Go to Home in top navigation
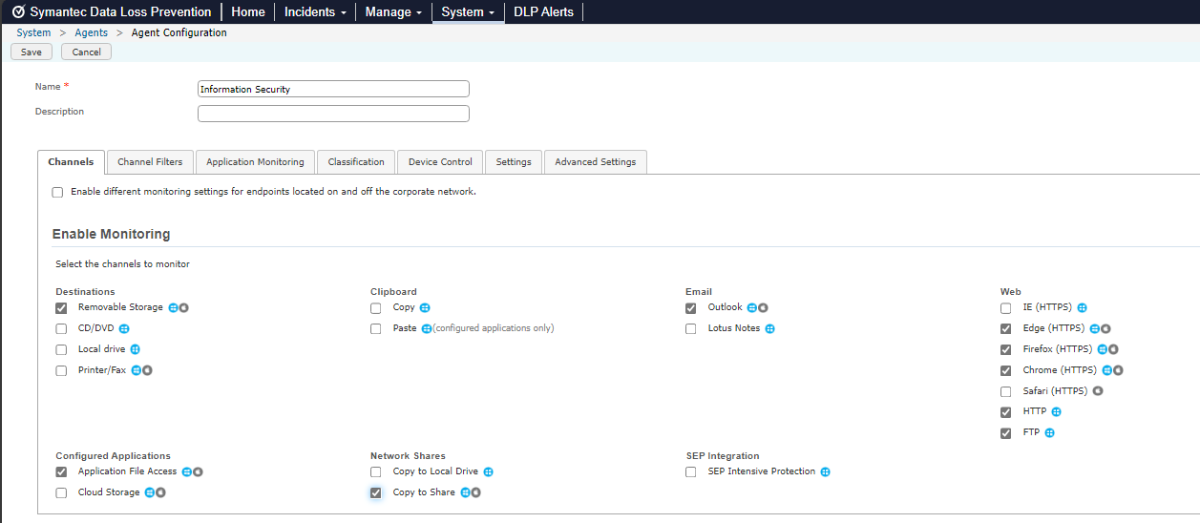 pyautogui.click(x=248, y=12)
